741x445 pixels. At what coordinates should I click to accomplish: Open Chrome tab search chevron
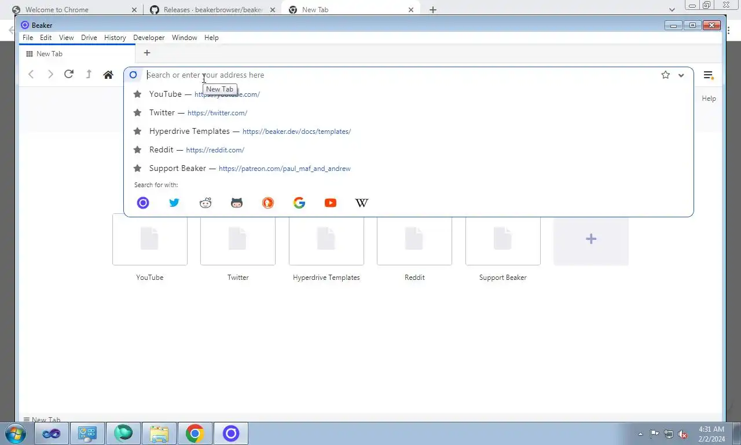tap(672, 10)
